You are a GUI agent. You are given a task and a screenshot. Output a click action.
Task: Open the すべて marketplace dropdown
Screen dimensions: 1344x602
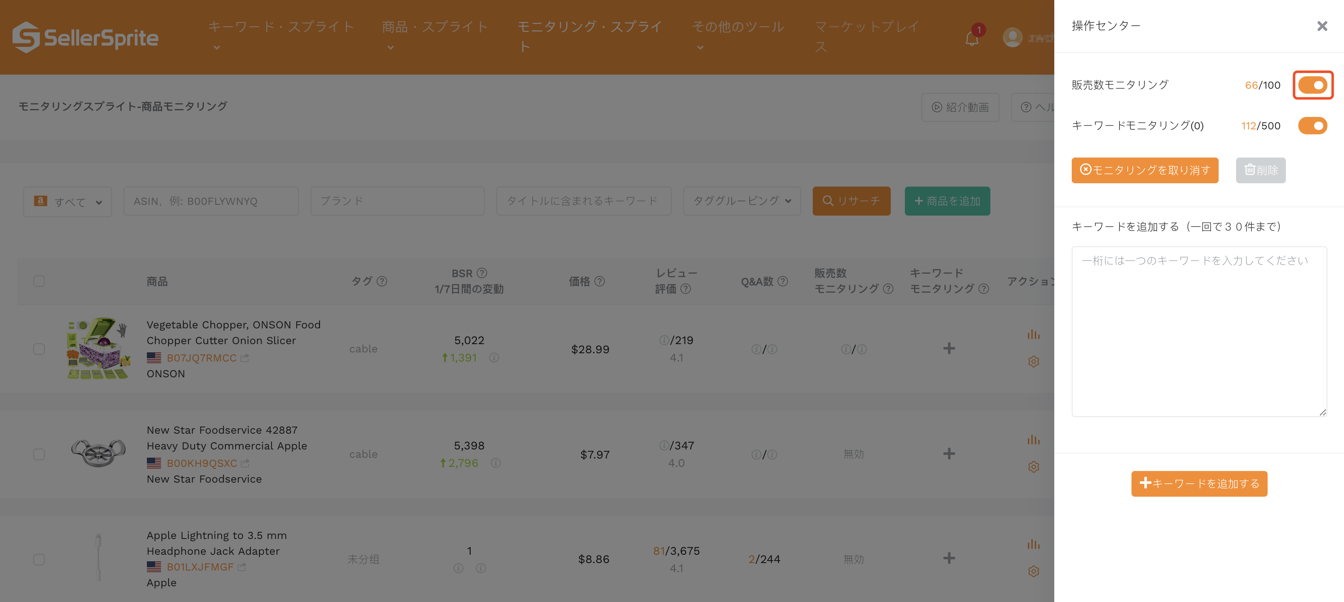click(68, 201)
